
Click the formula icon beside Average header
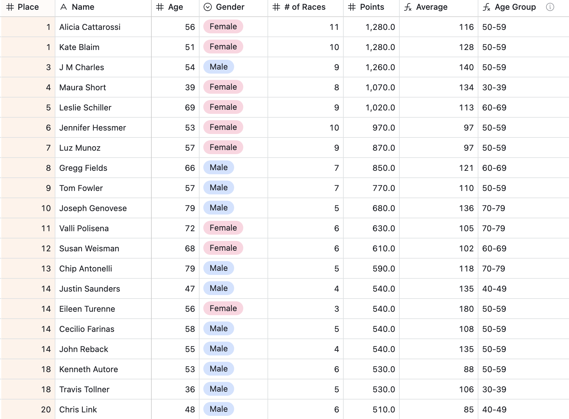click(x=408, y=7)
